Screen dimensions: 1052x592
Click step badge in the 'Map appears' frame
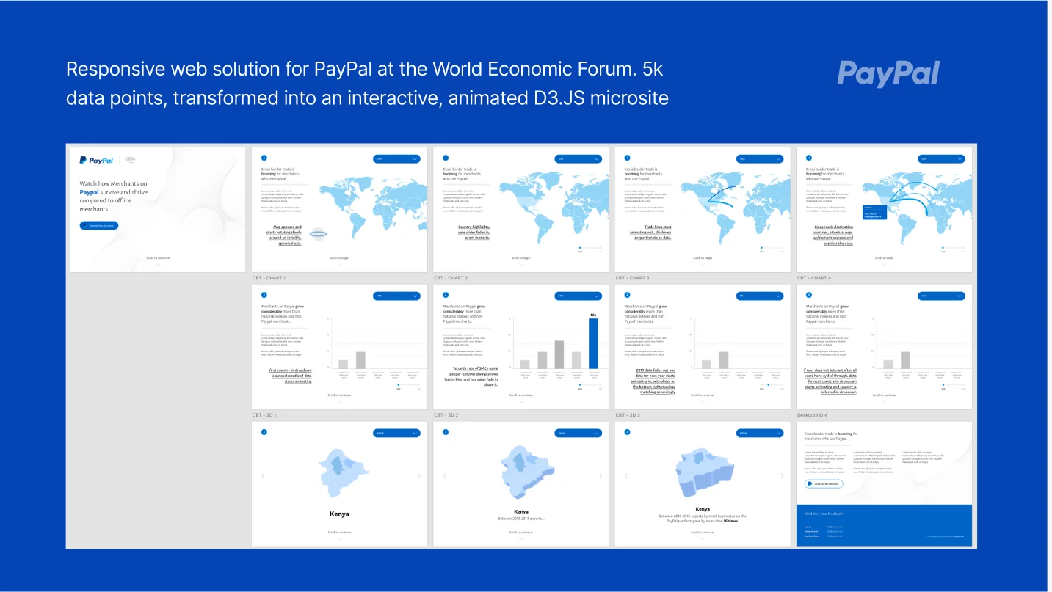point(264,158)
